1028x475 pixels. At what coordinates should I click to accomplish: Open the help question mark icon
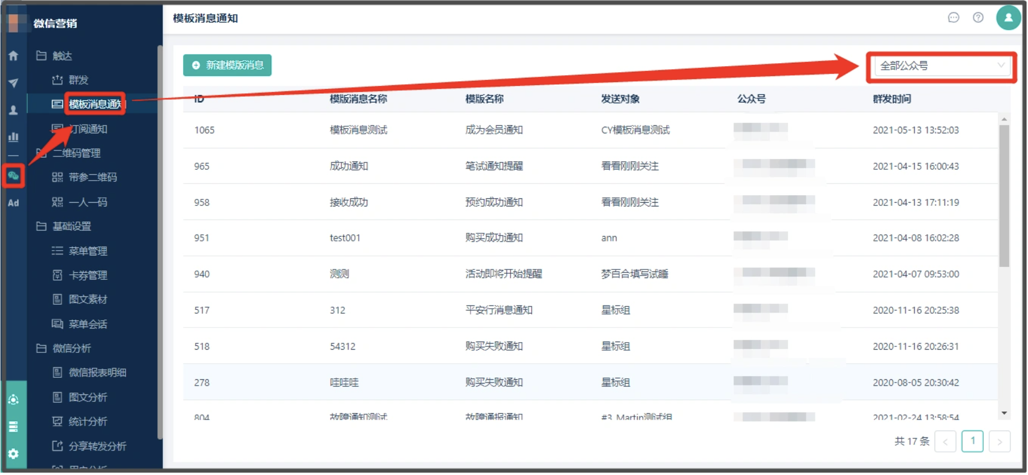(978, 18)
